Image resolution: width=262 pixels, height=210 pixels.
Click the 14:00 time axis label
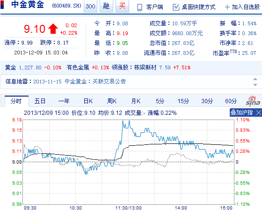click(181, 208)
